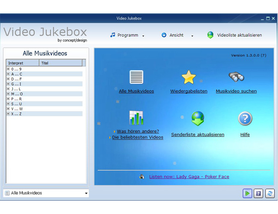This screenshot has height=214, width=278.
Task: Expand the 0 ... 9 tree node
Action: tap(8, 69)
